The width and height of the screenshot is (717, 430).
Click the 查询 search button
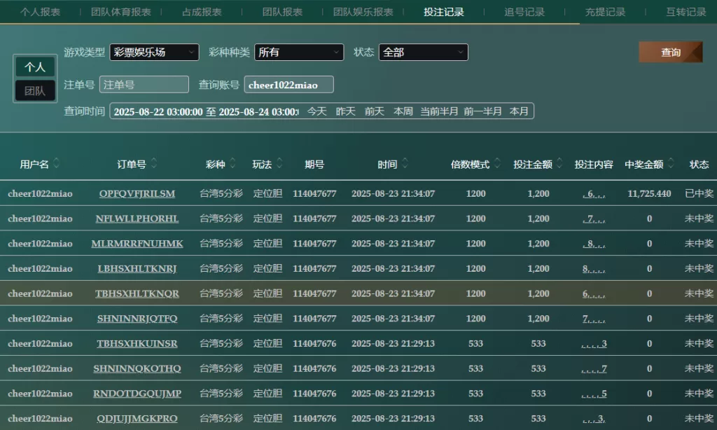click(x=670, y=52)
